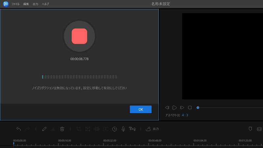Stop preview playback with square button
This screenshot has width=263, height=148.
(190, 108)
